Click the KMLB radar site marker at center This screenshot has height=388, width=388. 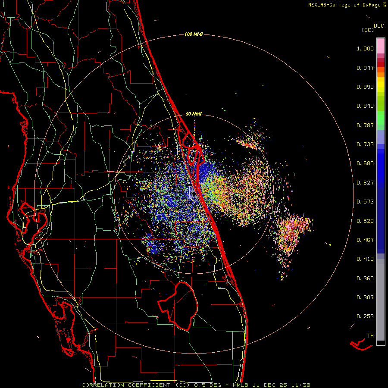pos(194,195)
